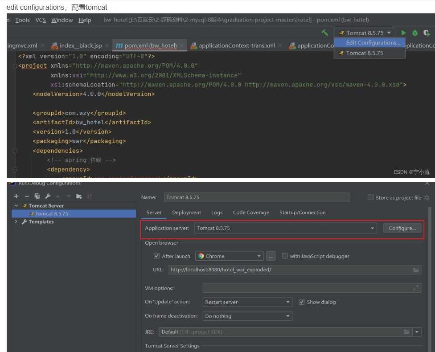The width and height of the screenshot is (435, 352).
Task: Open the JRE dropdown arrow
Action: pos(417,332)
